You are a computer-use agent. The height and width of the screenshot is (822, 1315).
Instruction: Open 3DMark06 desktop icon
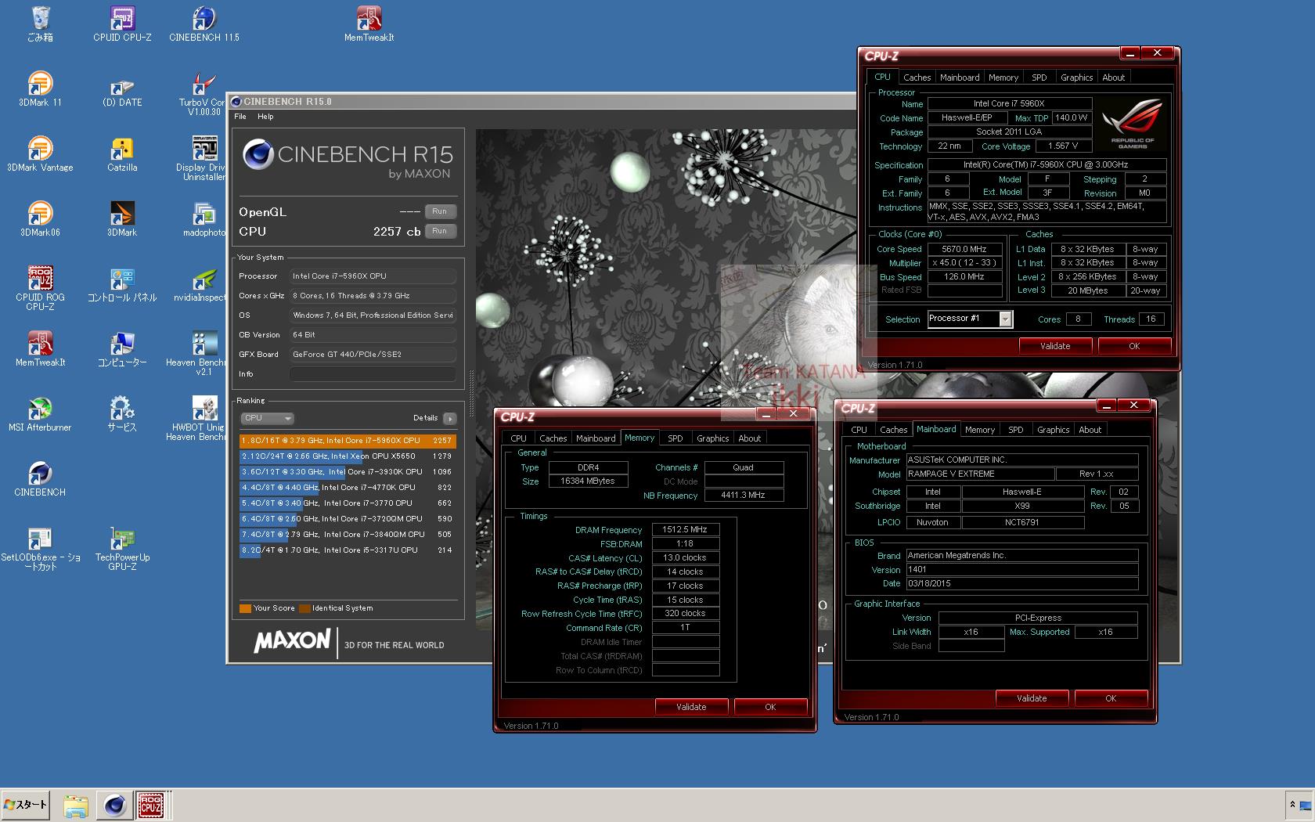coord(40,218)
